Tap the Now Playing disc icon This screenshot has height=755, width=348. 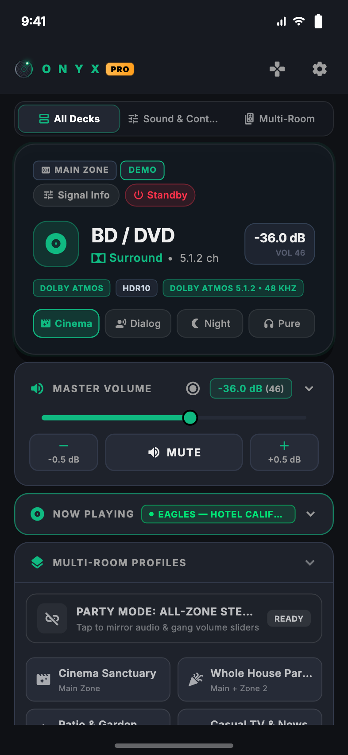(x=37, y=514)
